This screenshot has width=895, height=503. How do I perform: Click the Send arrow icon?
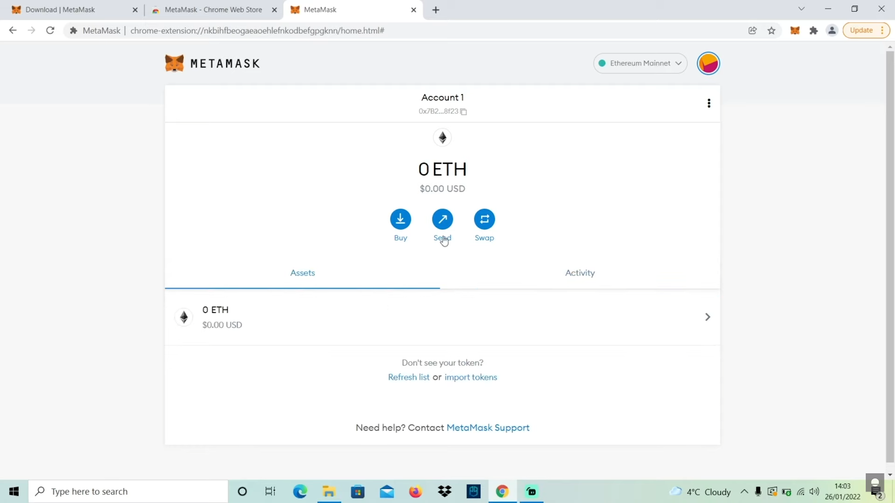442,219
